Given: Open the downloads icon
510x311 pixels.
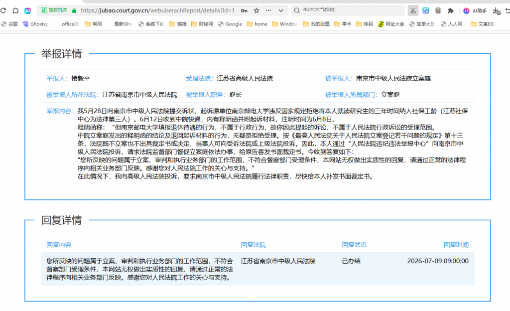Looking at the screenshot, I should (496, 11).
